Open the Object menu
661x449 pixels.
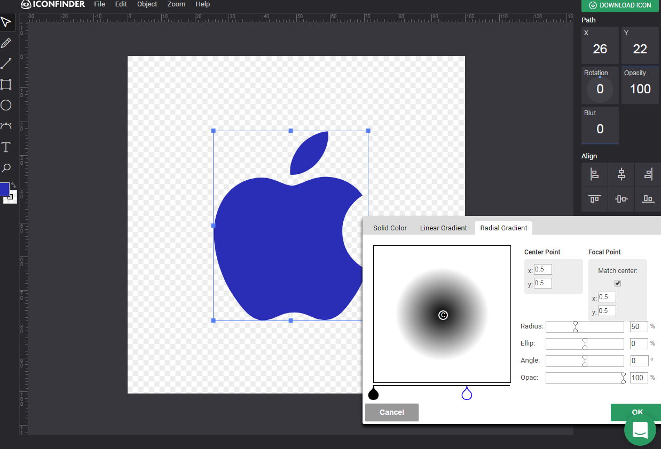pyautogui.click(x=147, y=4)
